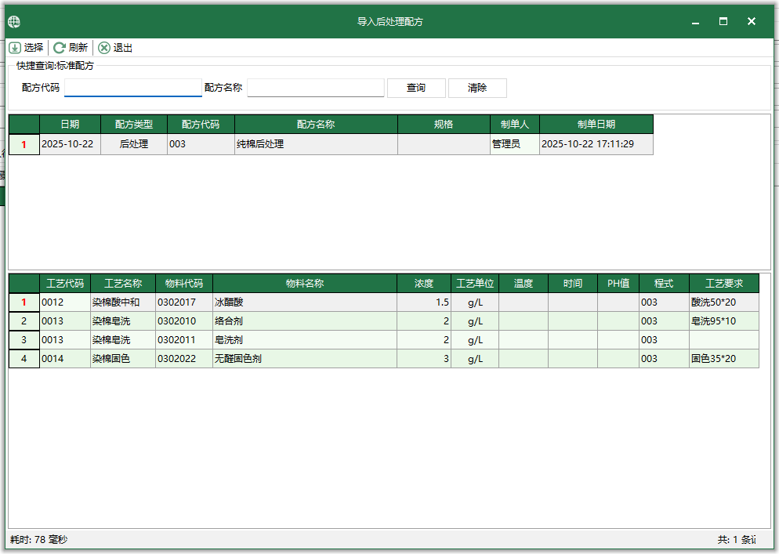Click inside the 配方名称 input field
The height and width of the screenshot is (554, 779).
pyautogui.click(x=315, y=87)
